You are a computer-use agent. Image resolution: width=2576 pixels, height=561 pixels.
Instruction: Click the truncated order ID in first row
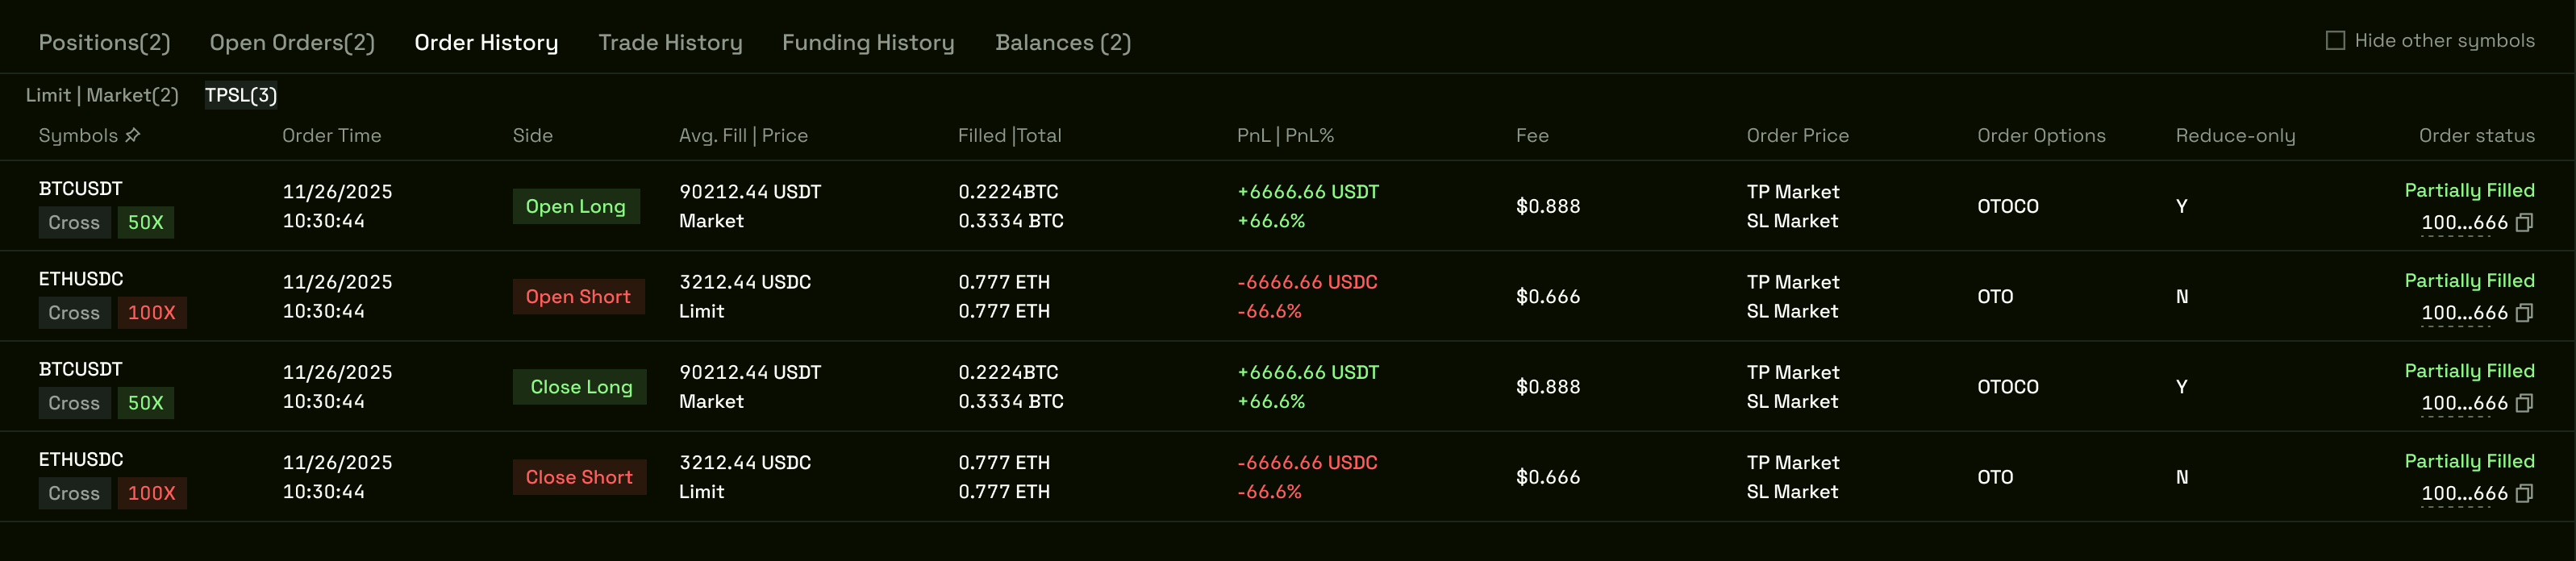click(2463, 223)
